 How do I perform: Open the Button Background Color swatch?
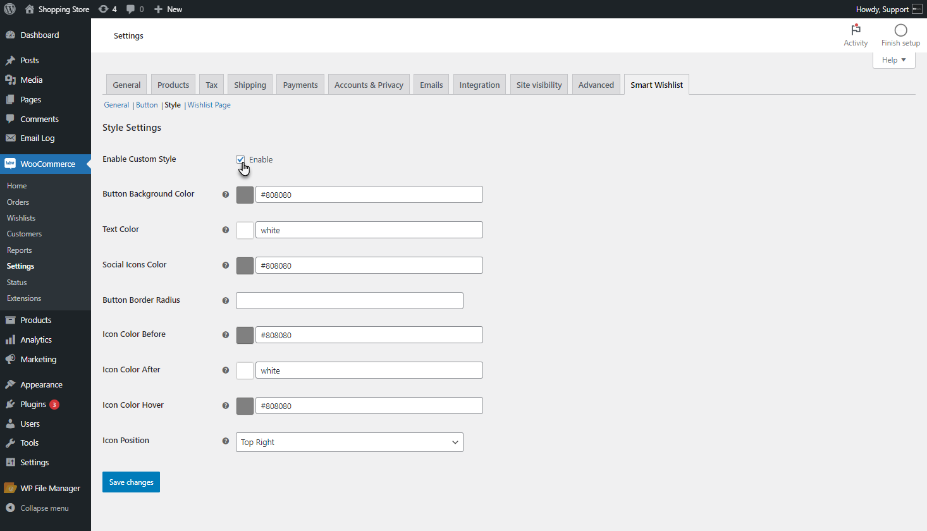tap(245, 195)
